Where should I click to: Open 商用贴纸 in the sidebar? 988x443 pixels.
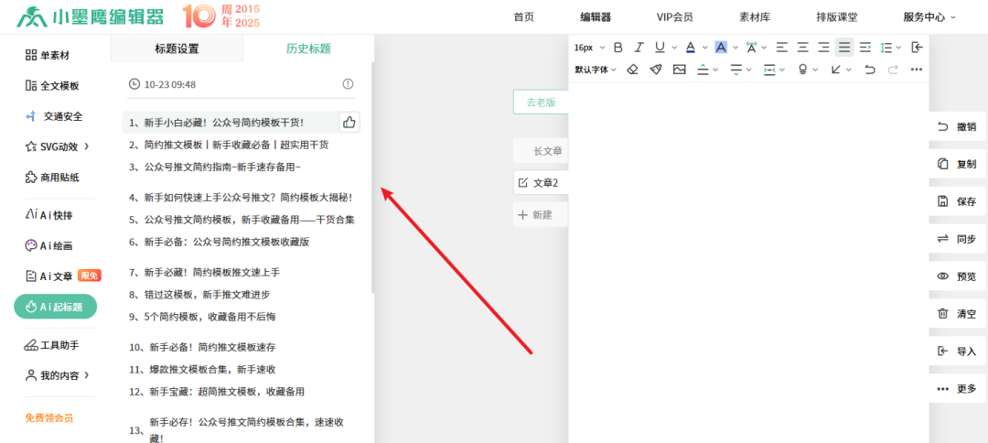52,178
